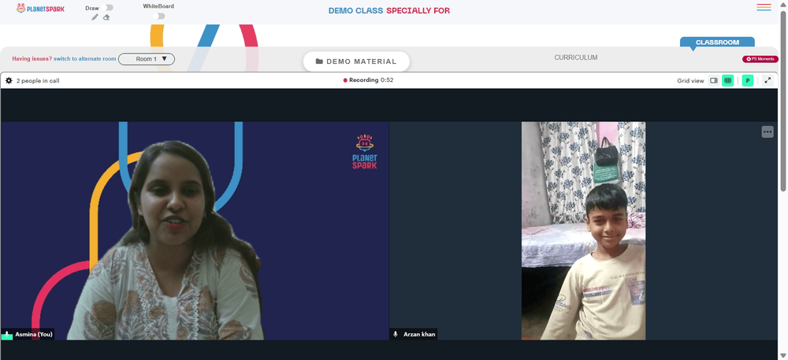
Task: Click the 'DEMO CLASS SPECIALLY FOR' heading
Action: 389,10
